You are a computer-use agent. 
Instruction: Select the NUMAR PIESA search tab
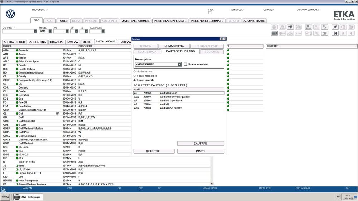[x=174, y=46]
